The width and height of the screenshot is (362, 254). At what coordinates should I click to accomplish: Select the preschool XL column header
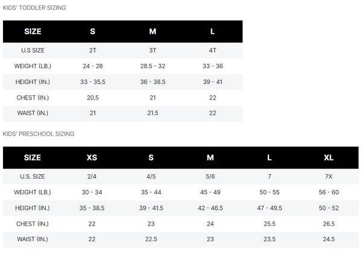tap(329, 157)
